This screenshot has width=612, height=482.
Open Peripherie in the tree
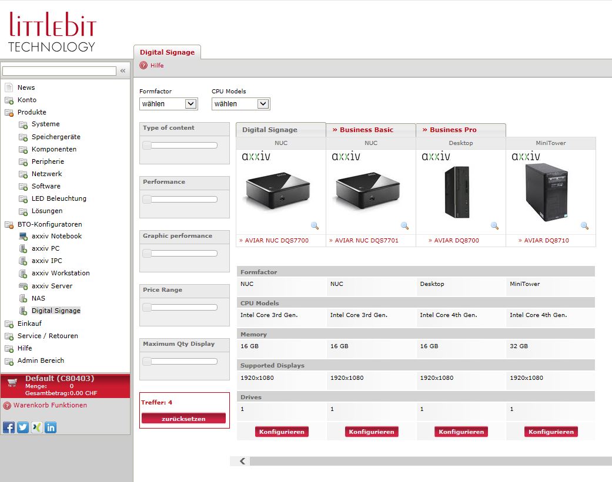(x=48, y=161)
